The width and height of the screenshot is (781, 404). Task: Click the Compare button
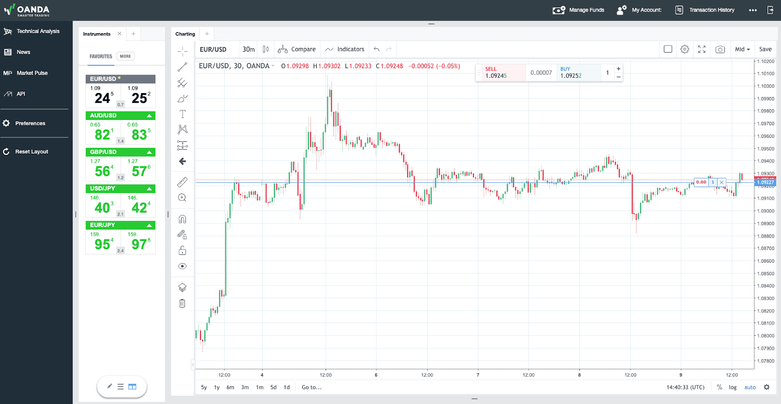click(x=297, y=49)
